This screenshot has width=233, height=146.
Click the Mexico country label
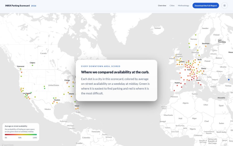pos(48,109)
